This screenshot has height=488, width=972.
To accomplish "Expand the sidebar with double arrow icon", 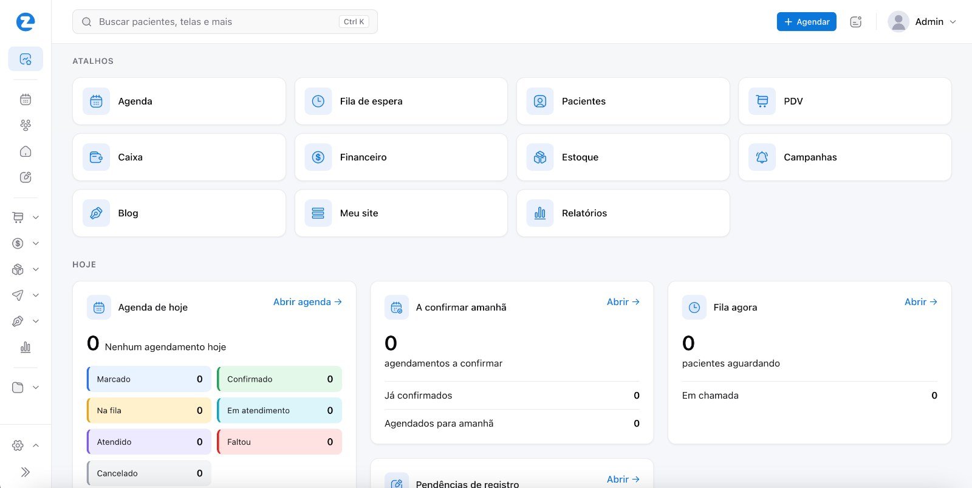I will pyautogui.click(x=26, y=472).
